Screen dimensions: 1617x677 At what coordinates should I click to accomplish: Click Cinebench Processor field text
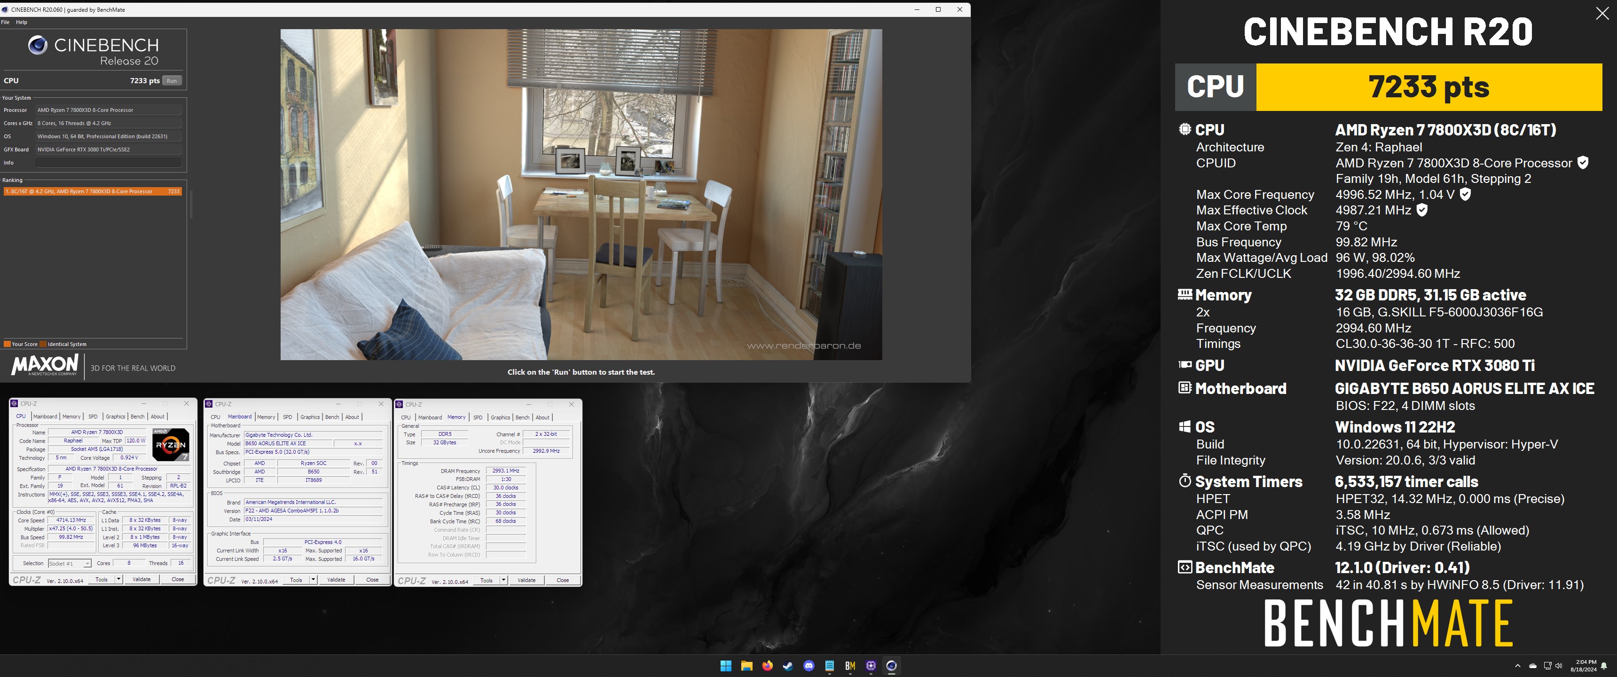[109, 110]
